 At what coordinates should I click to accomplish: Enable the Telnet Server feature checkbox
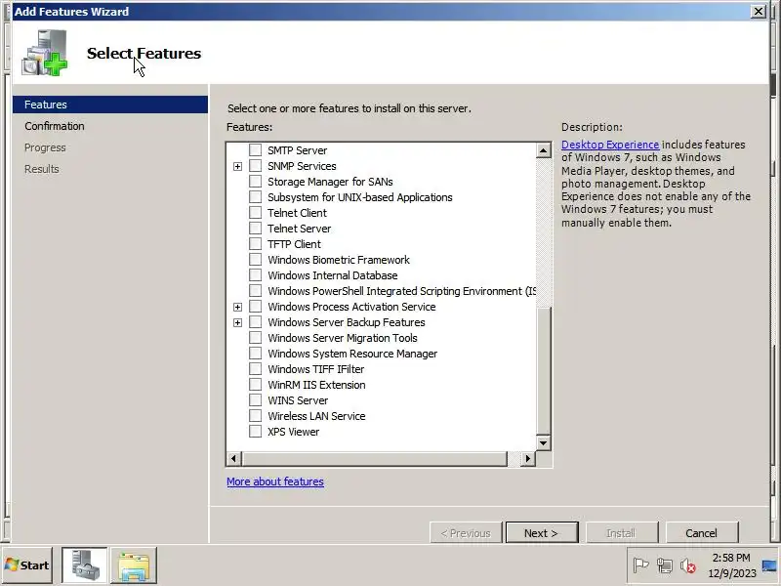pos(255,229)
